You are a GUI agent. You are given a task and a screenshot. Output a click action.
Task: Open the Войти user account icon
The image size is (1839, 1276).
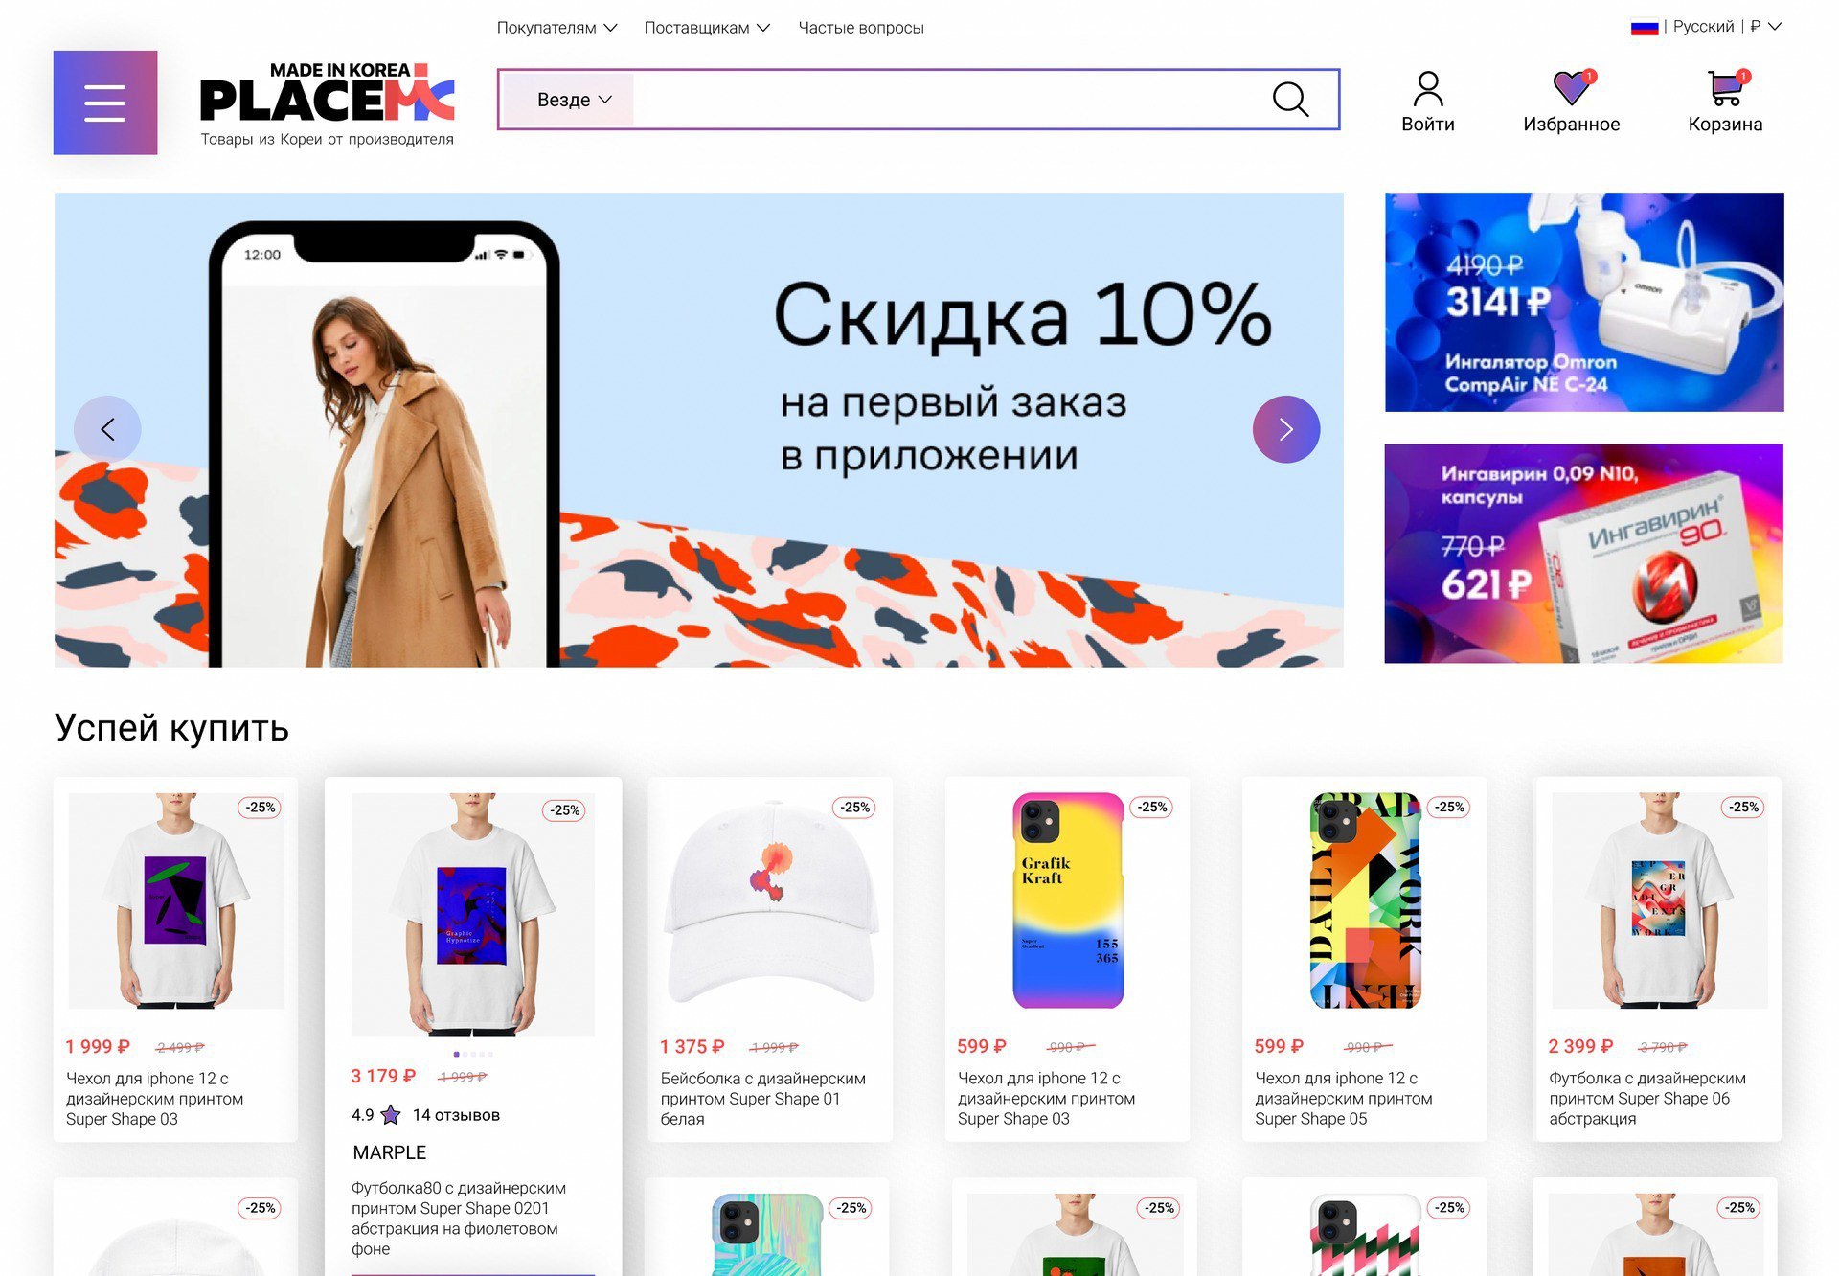coord(1427,89)
